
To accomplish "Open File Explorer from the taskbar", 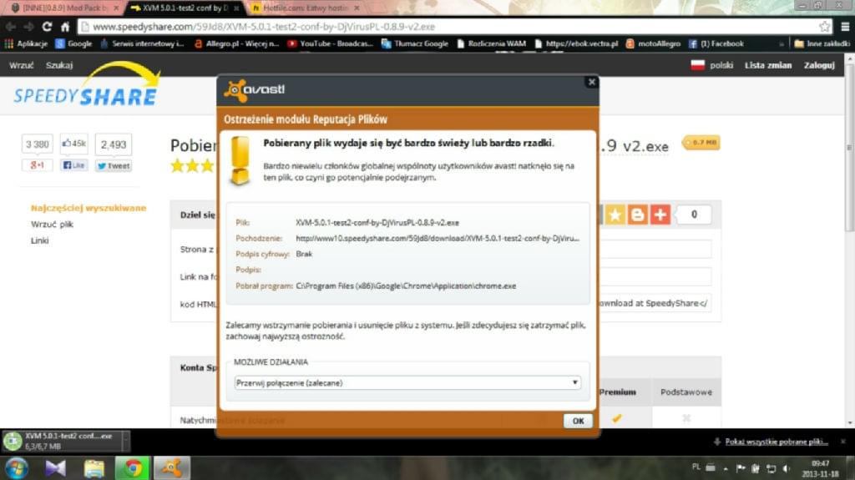I will coord(94,468).
